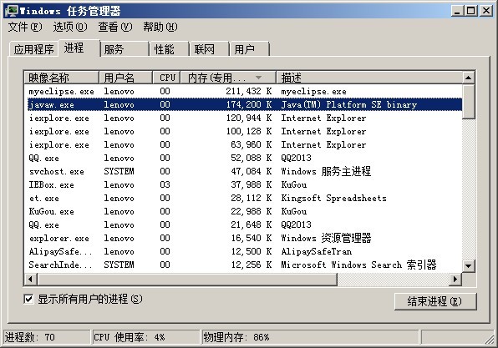Screen dimensions: 498x348
Task: Click the horizontal scrollbar thumb
Action: [x=187, y=279]
